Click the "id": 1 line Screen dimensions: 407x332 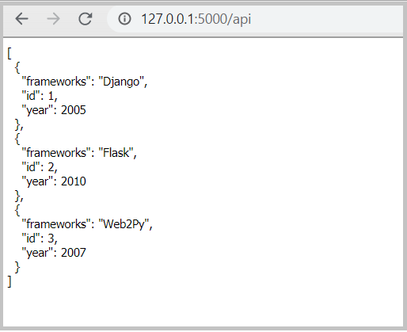coord(40,96)
